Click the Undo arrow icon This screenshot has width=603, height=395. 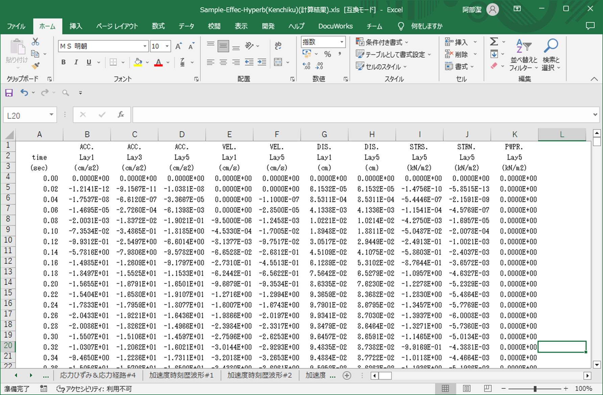click(24, 93)
